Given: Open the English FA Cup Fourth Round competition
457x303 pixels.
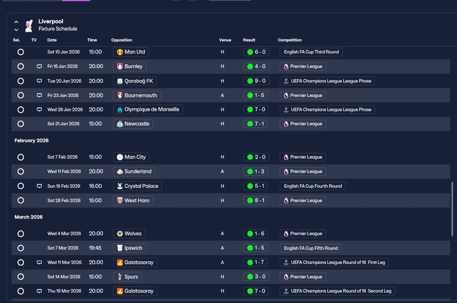Looking at the screenshot, I should point(313,186).
